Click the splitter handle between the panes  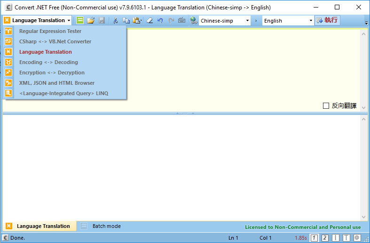point(185,113)
